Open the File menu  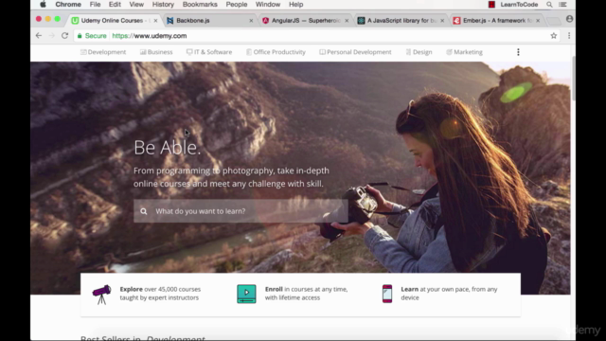95,4
